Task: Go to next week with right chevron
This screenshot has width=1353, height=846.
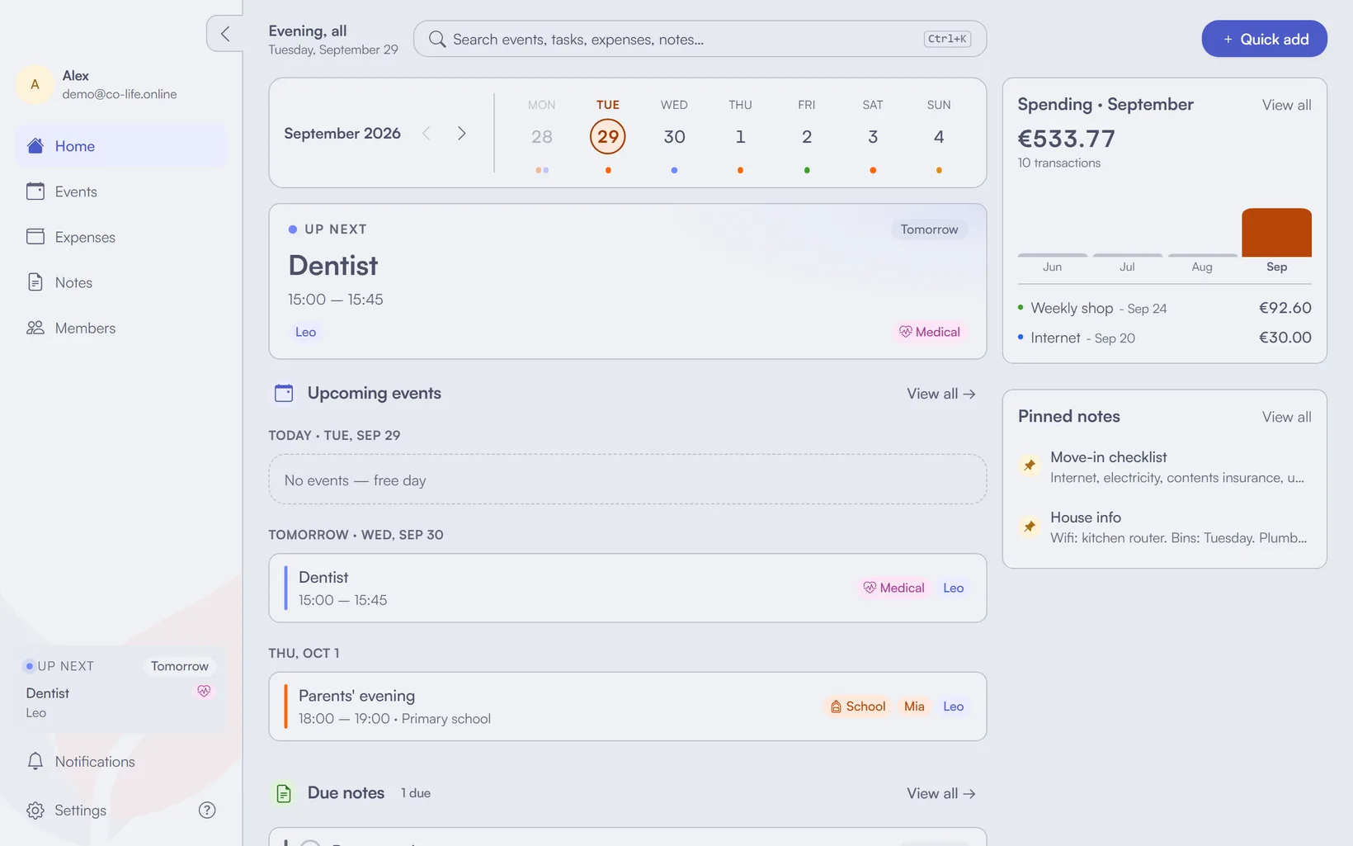Action: click(x=462, y=133)
